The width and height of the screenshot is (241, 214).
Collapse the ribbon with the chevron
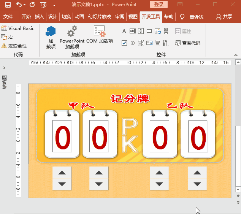point(236,55)
